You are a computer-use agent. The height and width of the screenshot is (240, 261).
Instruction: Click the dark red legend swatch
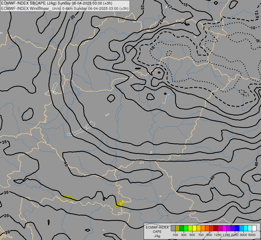[216, 228]
